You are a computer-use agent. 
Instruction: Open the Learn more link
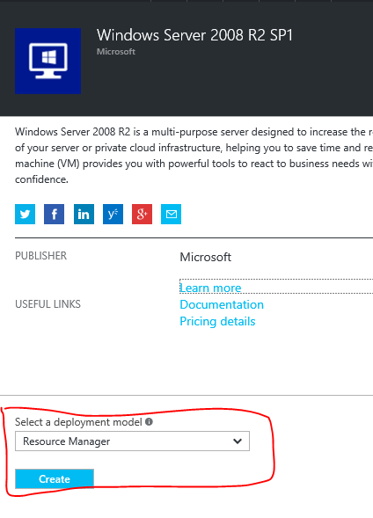210,288
